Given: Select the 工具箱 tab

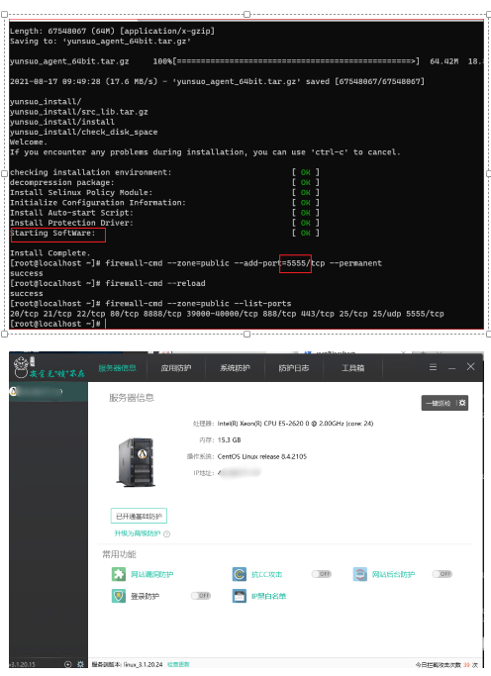Looking at the screenshot, I should [x=352, y=368].
